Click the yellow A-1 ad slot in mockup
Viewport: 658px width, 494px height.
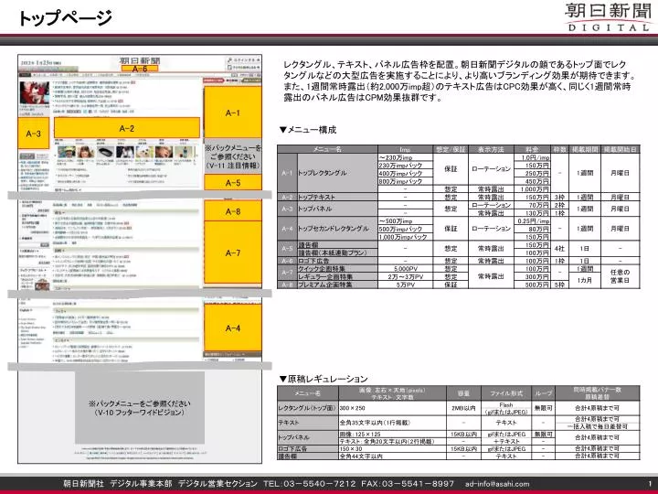click(x=232, y=113)
